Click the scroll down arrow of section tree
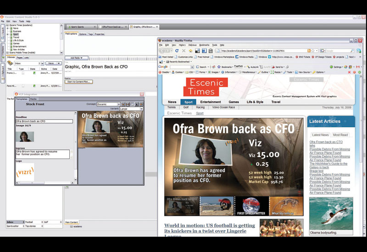 point(61,53)
